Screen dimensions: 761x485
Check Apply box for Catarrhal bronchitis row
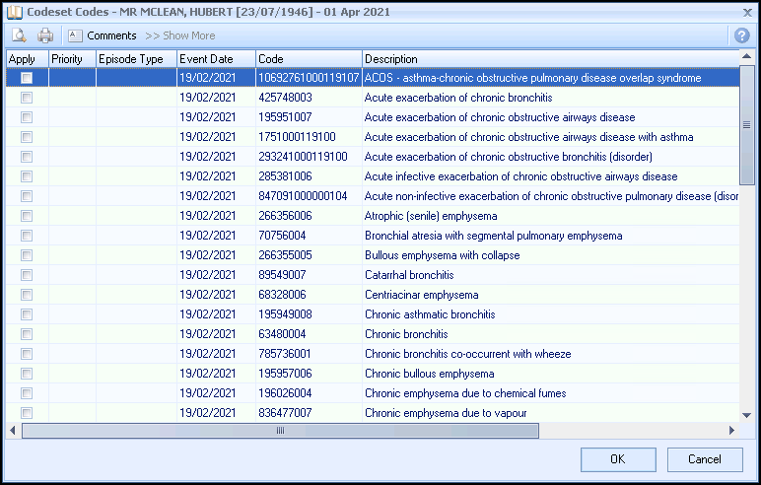click(27, 275)
